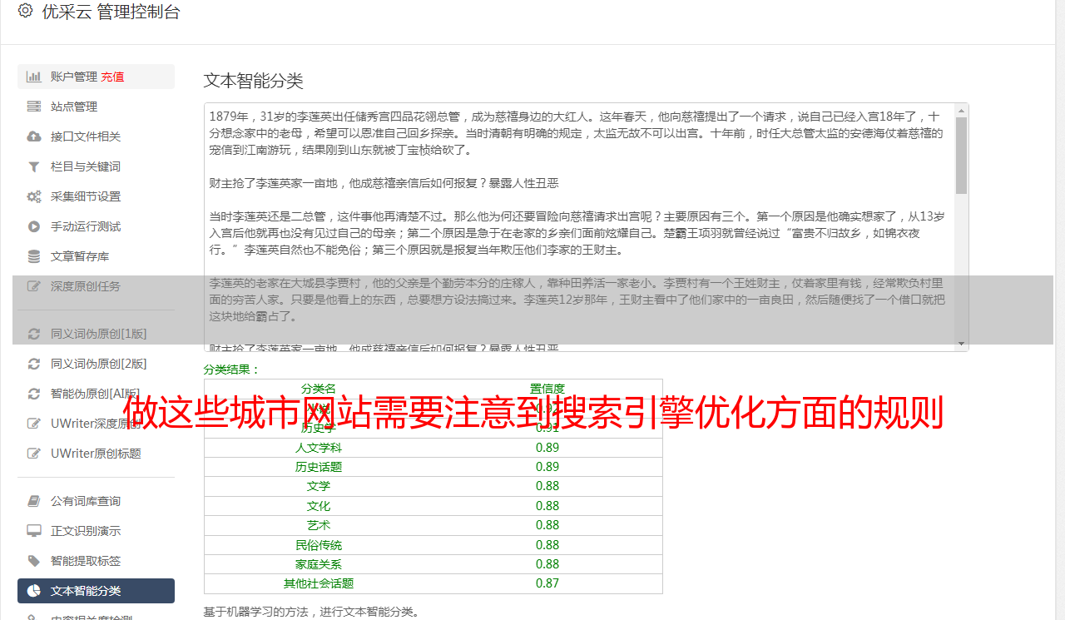
Task: Click the server icon next to 站点管理
Action: [34, 107]
